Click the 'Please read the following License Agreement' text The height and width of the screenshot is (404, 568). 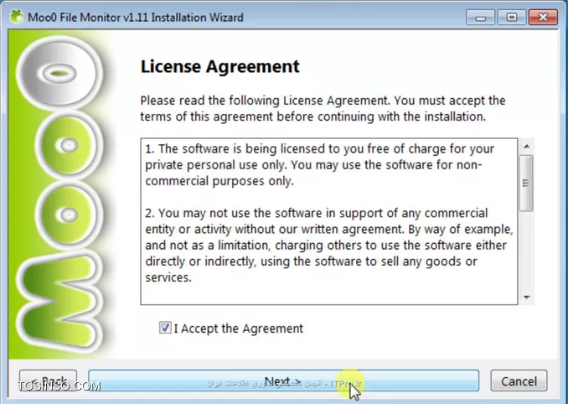click(x=323, y=108)
